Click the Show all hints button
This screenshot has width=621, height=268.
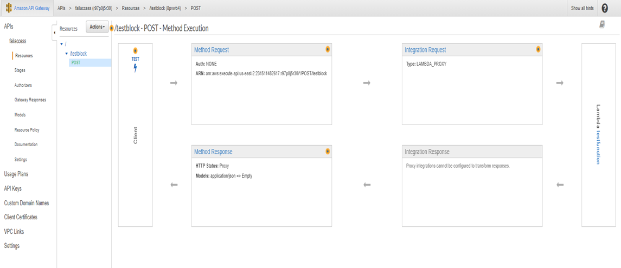[x=583, y=9]
